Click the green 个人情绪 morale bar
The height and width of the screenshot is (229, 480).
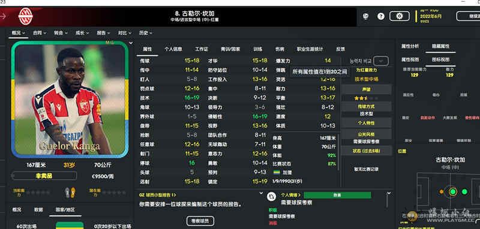[337, 195]
